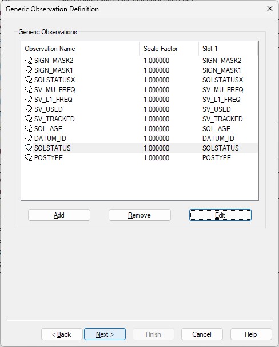Click the icon beside SIGN_MASK2

coord(28,61)
